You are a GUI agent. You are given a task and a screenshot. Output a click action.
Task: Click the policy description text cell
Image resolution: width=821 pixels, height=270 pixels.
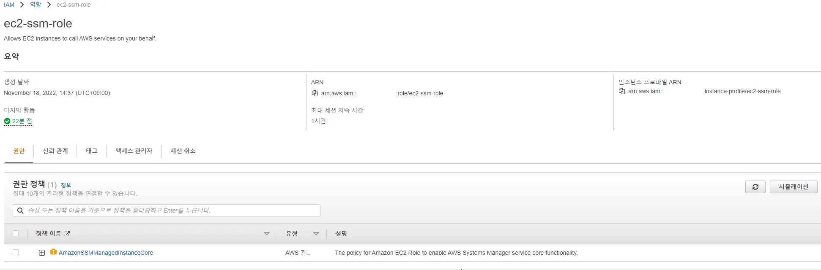(x=456, y=253)
